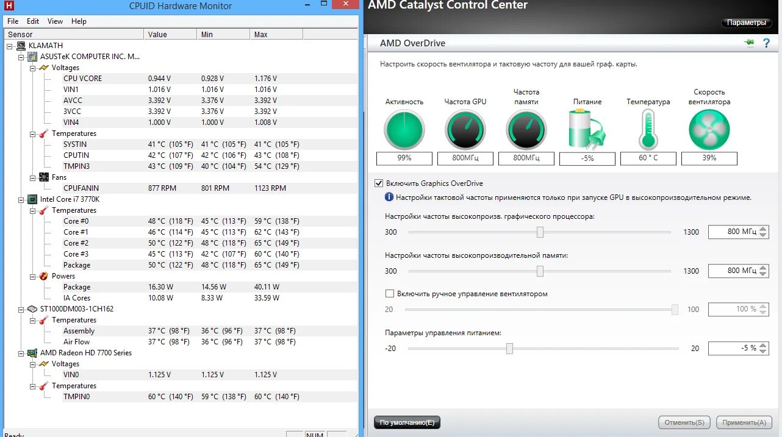Click the Powers flame icon

44,276
